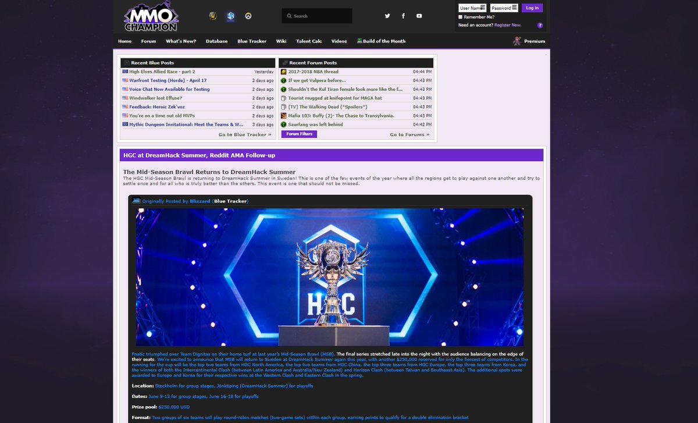Click the flag icon beside High Elves Allied Race
The width and height of the screenshot is (698, 423).
(125, 72)
